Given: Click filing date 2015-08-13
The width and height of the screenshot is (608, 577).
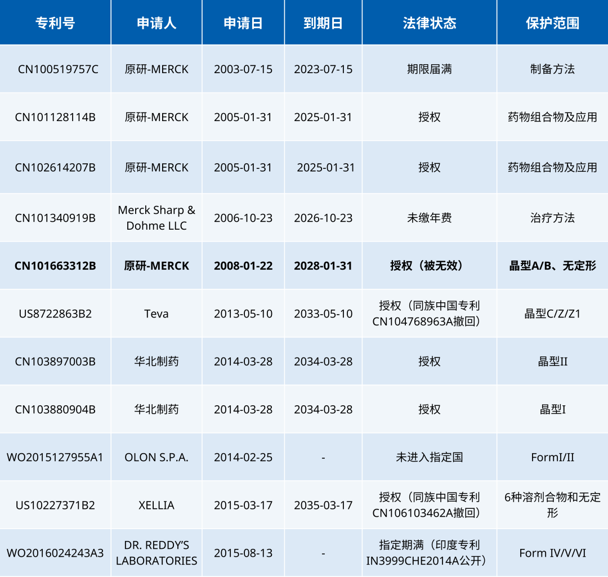Looking at the screenshot, I should point(243,553).
